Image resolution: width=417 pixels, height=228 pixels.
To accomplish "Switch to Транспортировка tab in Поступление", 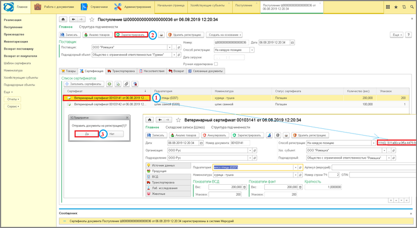I will pos(121,71).
